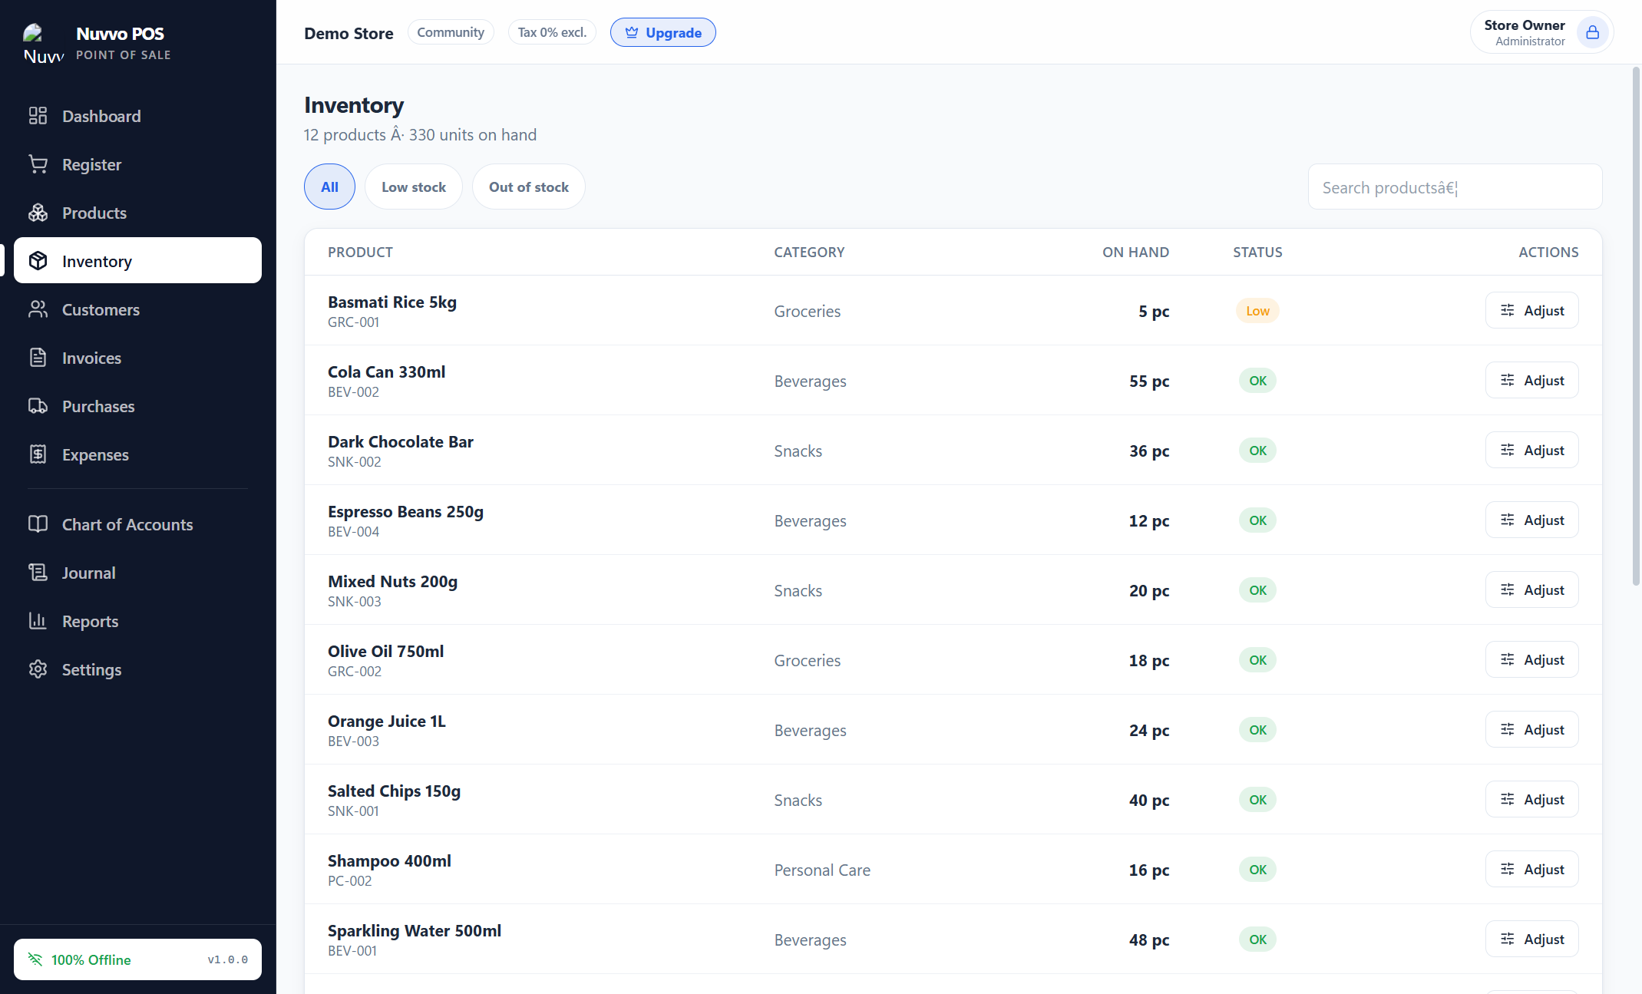Go to the Register page

tap(138, 164)
